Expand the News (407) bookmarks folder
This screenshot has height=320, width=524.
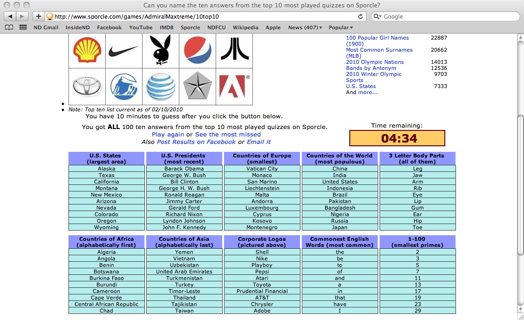tap(305, 27)
